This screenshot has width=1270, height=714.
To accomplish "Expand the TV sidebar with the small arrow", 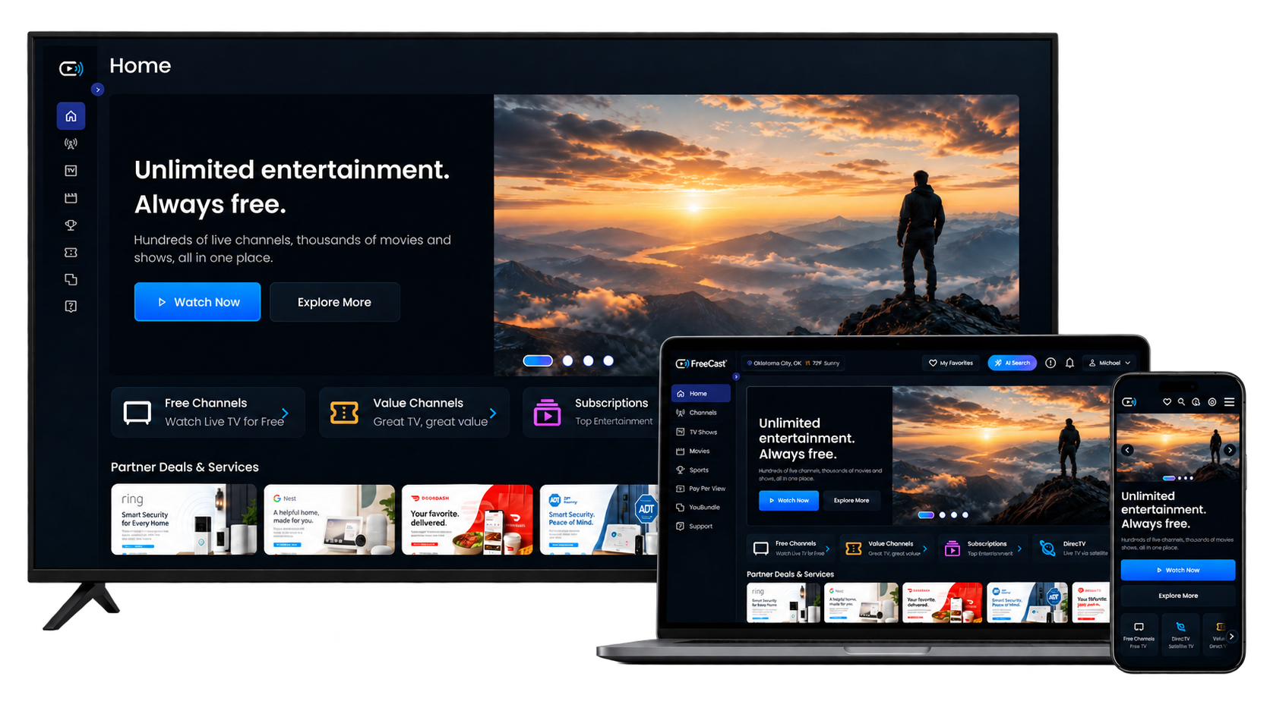I will (97, 90).
